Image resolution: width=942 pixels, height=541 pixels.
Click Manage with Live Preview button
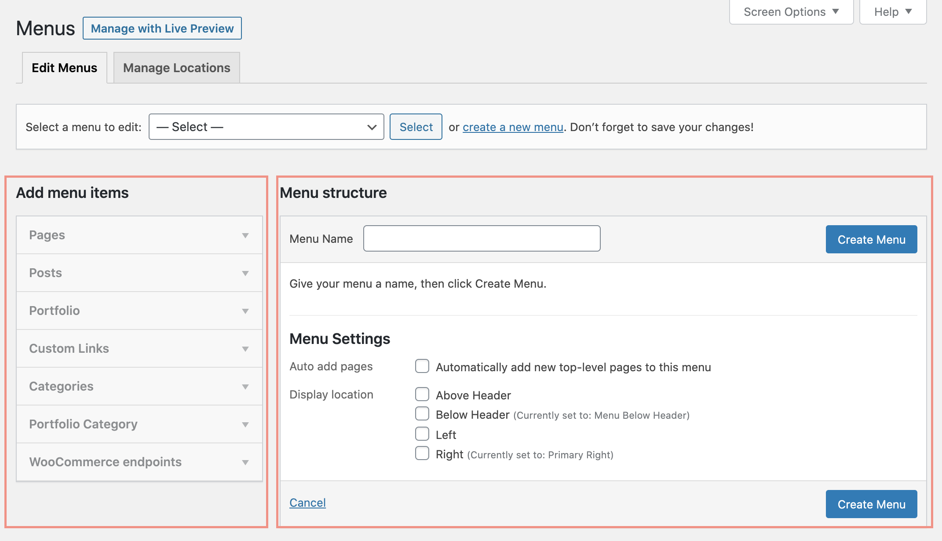coord(162,29)
